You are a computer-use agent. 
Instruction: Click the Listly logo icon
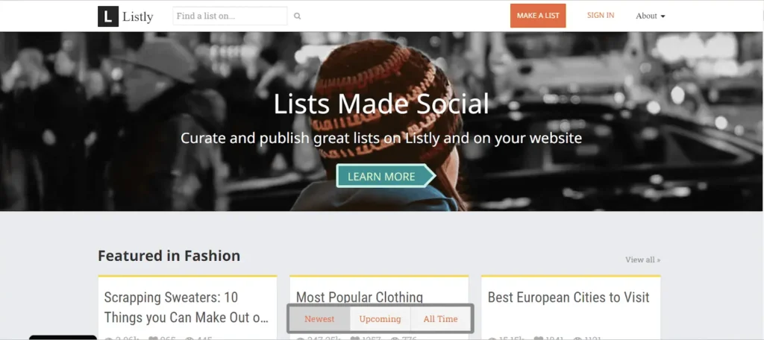(108, 16)
